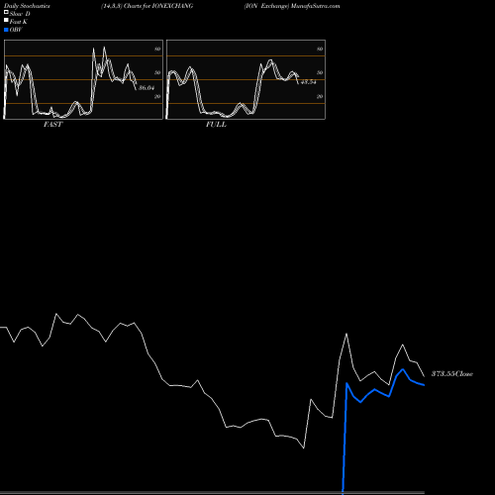Click the 36.04 value in FAST chart

click(147, 88)
